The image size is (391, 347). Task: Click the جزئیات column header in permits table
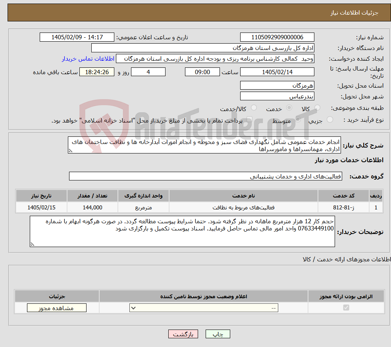57,296
